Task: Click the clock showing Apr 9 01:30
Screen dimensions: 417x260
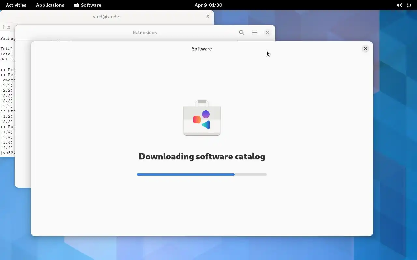Action: 208,5
